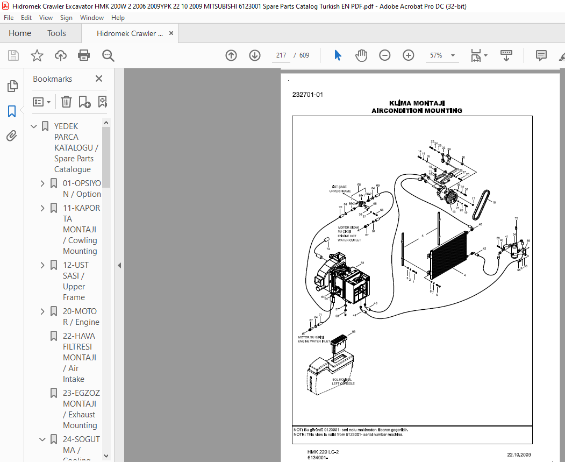
Task: Zoom out with the minus icon
Action: pos(385,55)
